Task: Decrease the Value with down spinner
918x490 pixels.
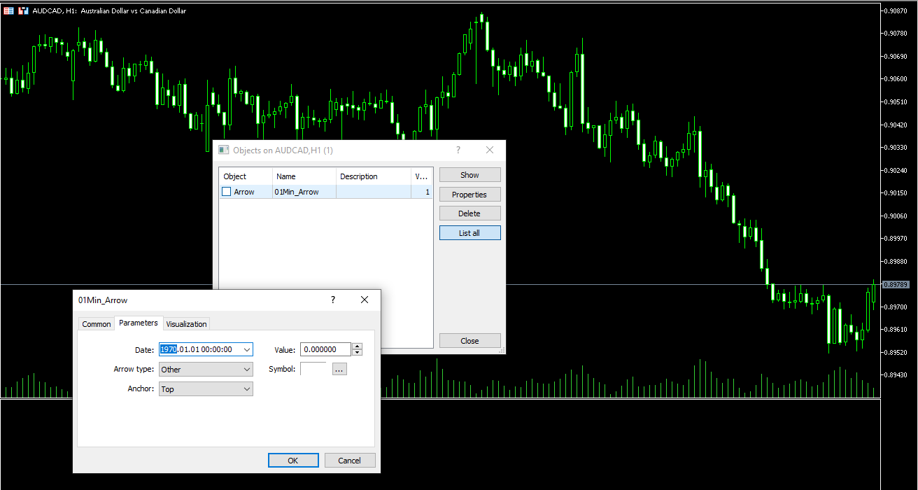Action: pyautogui.click(x=357, y=352)
